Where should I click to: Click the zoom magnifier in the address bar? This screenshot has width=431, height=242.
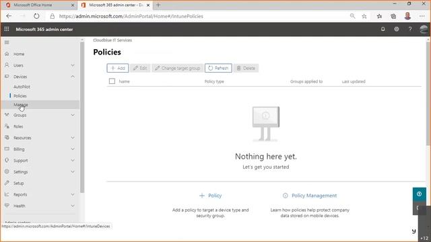click(352, 16)
